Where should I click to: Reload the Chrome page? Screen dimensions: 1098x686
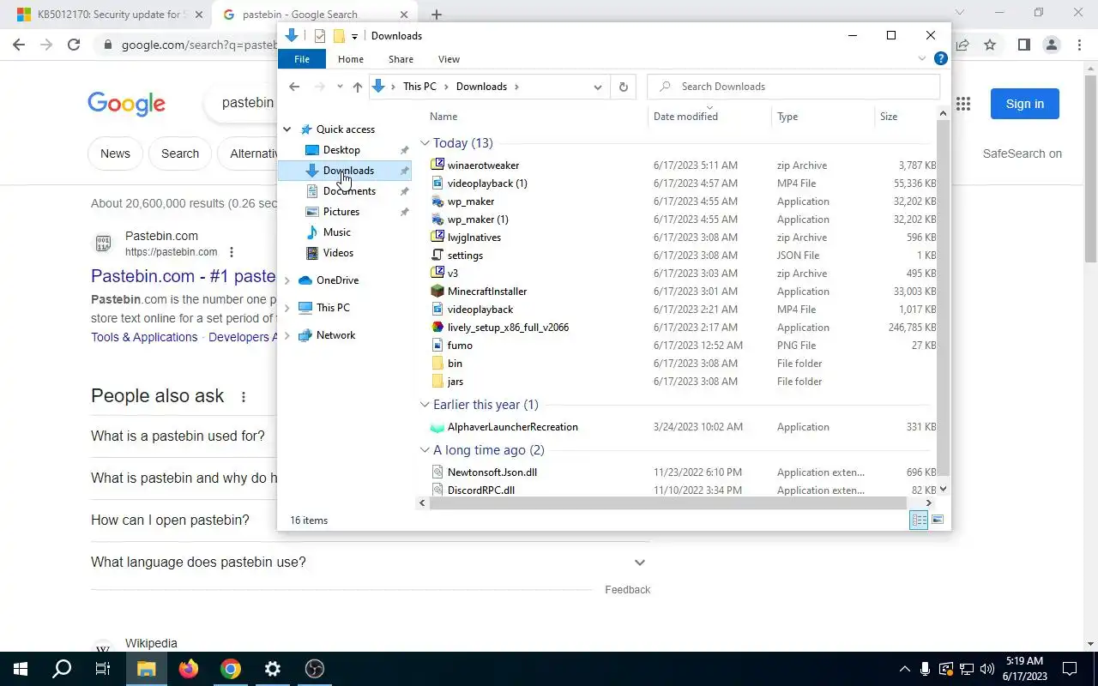click(x=74, y=45)
